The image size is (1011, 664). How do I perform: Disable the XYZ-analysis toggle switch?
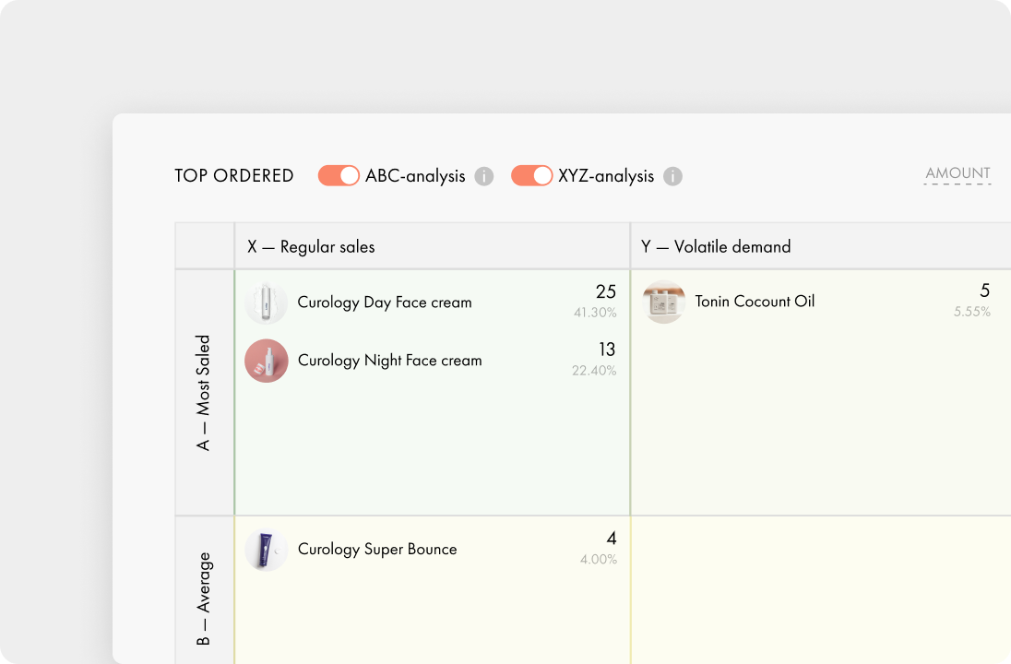pyautogui.click(x=531, y=175)
